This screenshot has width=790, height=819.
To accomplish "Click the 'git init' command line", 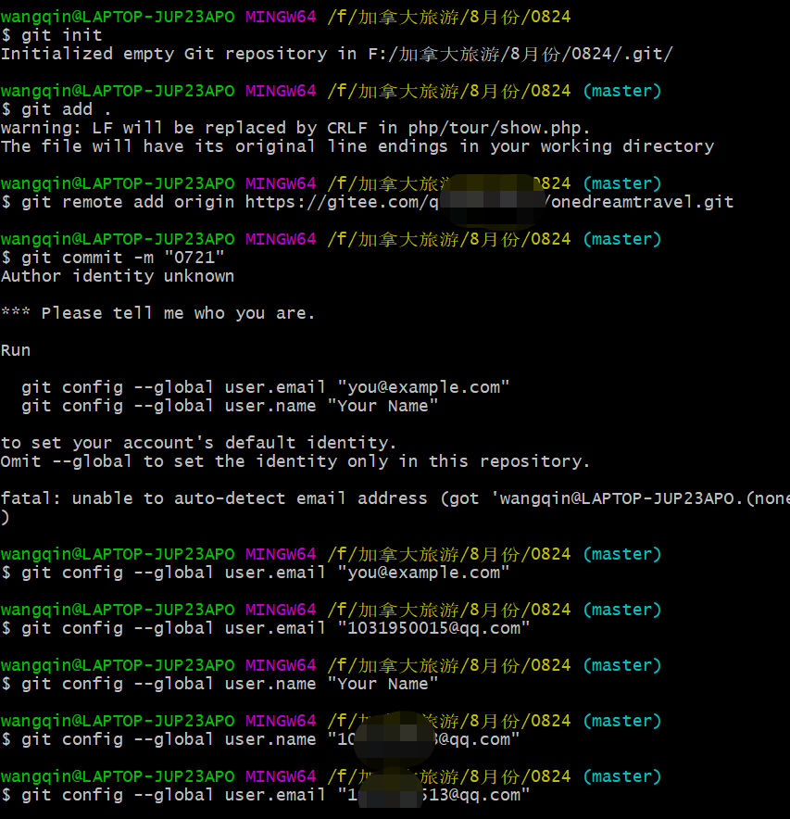I will pyautogui.click(x=51, y=35).
